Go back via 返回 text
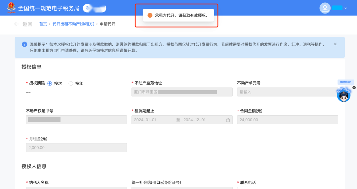The image size is (357, 189). 27,24
